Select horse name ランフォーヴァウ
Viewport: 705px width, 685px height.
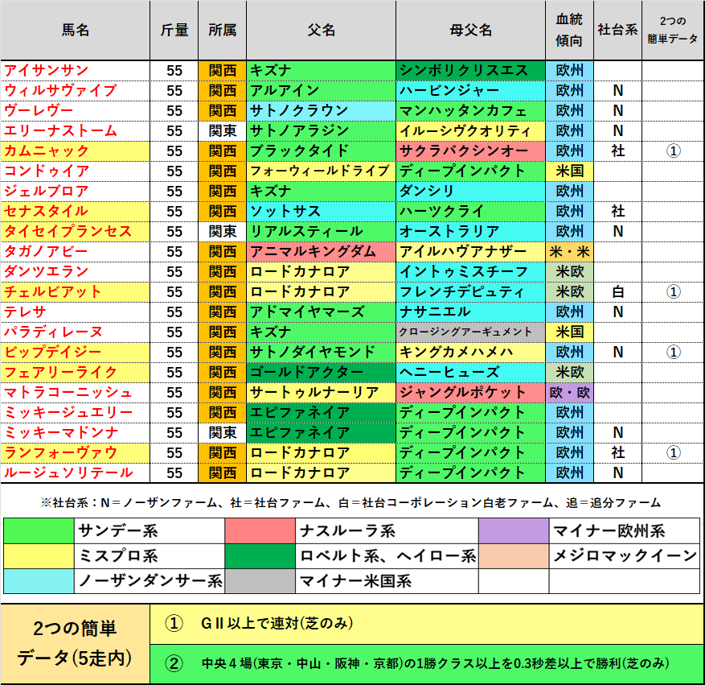coord(75,452)
